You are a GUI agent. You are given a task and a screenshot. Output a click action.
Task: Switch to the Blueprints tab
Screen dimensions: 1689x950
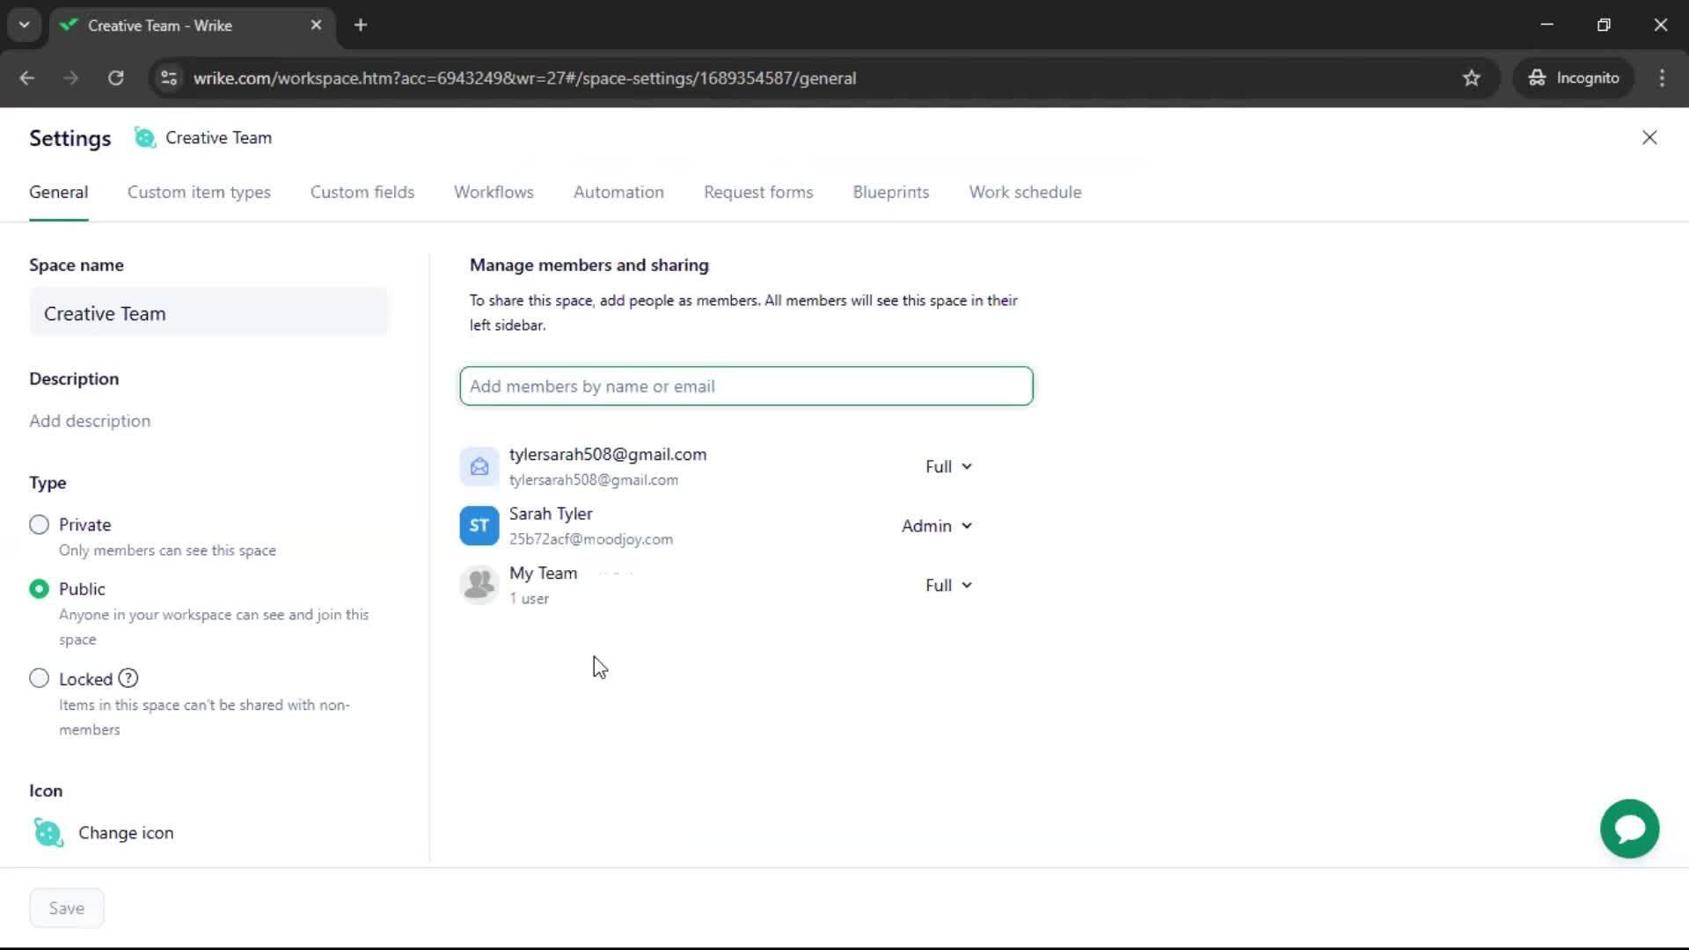pos(891,192)
